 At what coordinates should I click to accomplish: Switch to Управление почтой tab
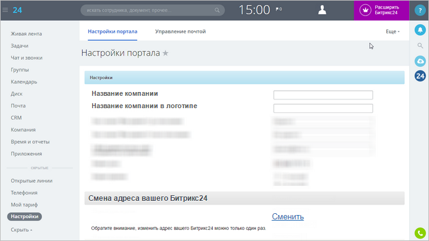pyautogui.click(x=181, y=32)
